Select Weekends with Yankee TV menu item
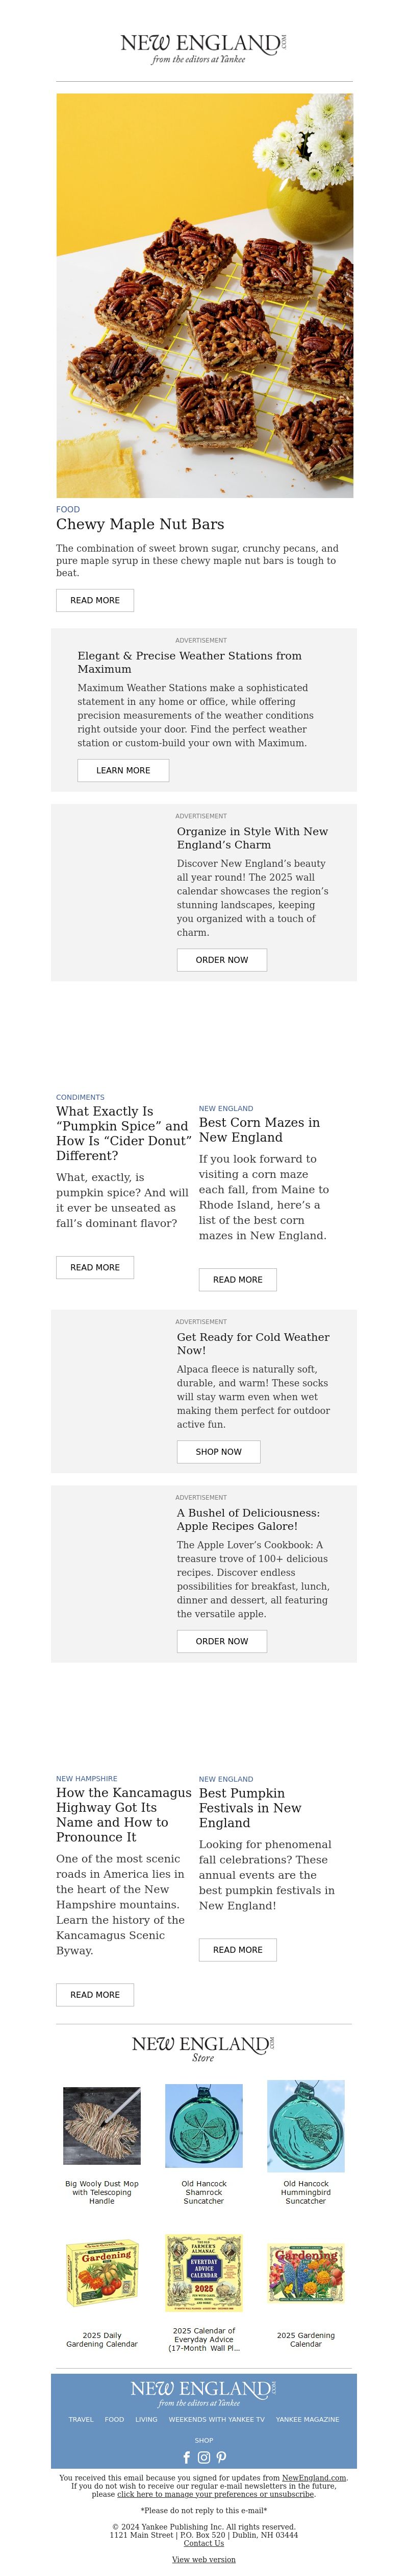 [216, 2419]
